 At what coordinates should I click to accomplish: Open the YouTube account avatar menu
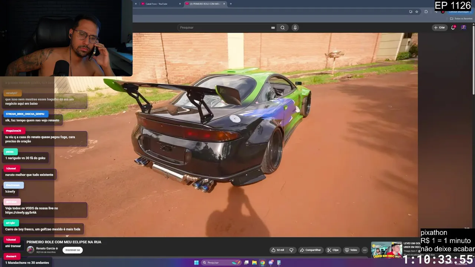[x=463, y=27]
